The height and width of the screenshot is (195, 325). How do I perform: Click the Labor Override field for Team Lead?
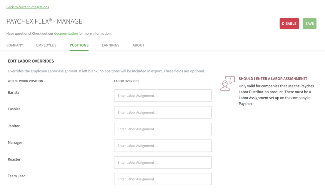[x=162, y=179]
